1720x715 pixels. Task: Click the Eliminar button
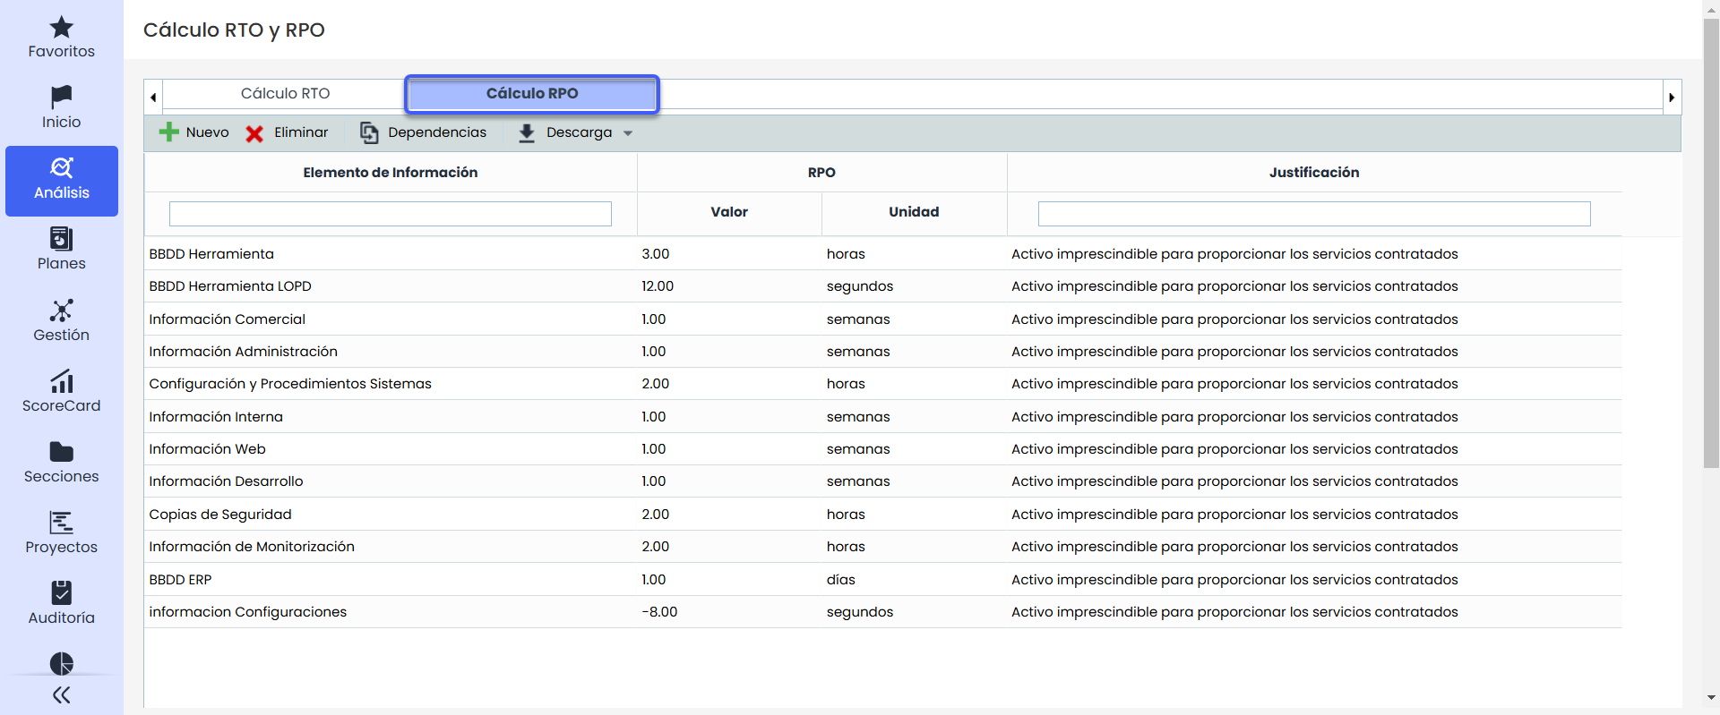(288, 132)
